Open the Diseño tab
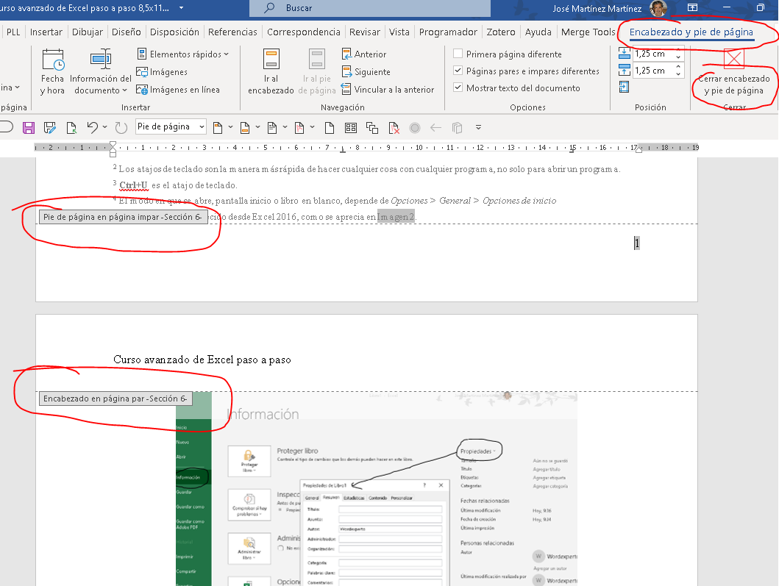Screen dimensions: 779x586 127,32
